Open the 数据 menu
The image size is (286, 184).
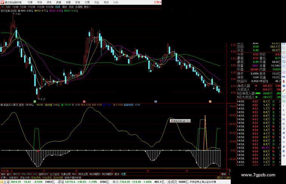click(x=59, y=2)
